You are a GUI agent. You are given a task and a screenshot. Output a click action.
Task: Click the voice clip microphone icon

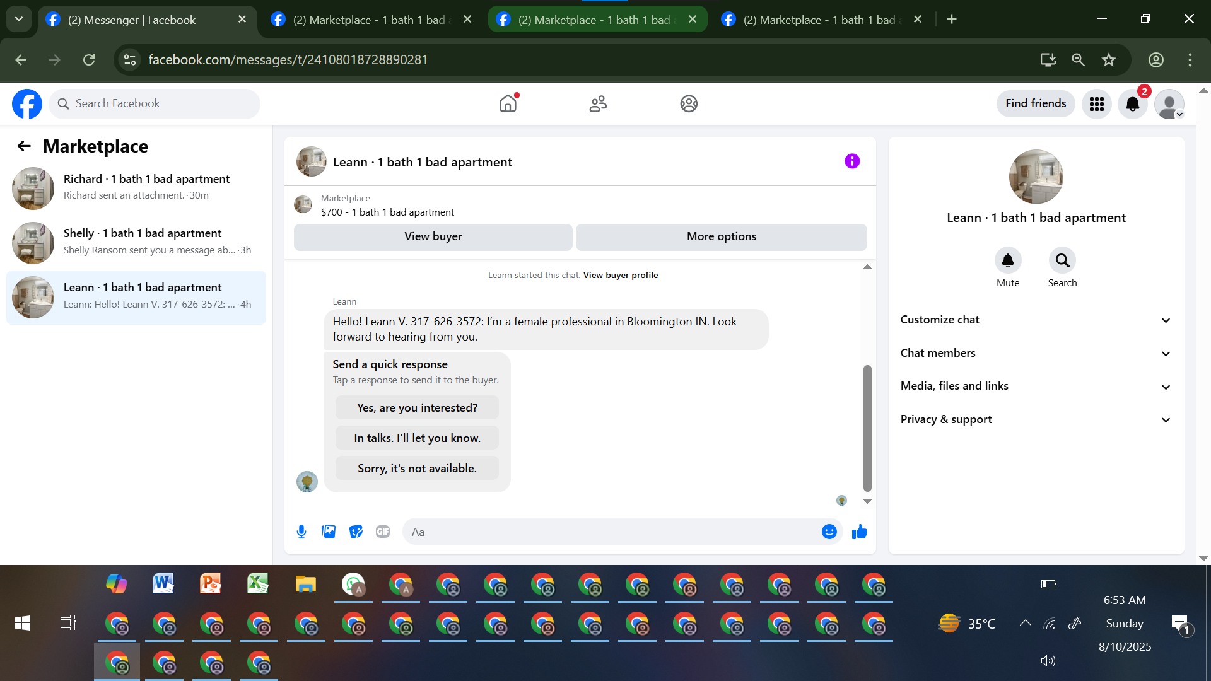tap(301, 532)
